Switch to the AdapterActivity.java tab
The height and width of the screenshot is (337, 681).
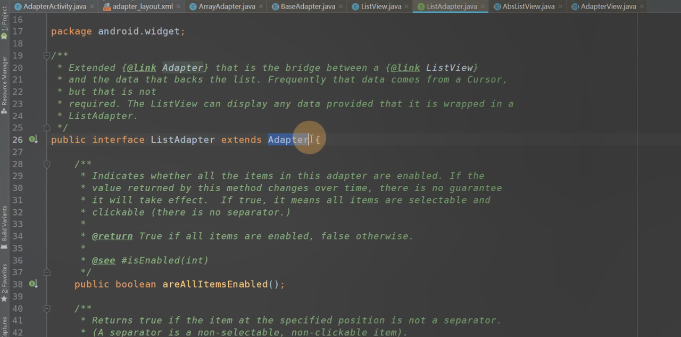(54, 6)
